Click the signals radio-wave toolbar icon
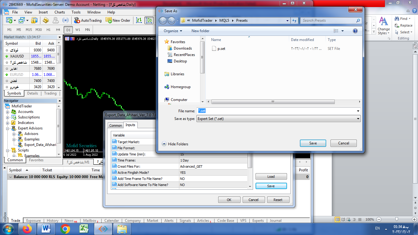The width and height of the screenshot is (418, 235). coord(65,20)
